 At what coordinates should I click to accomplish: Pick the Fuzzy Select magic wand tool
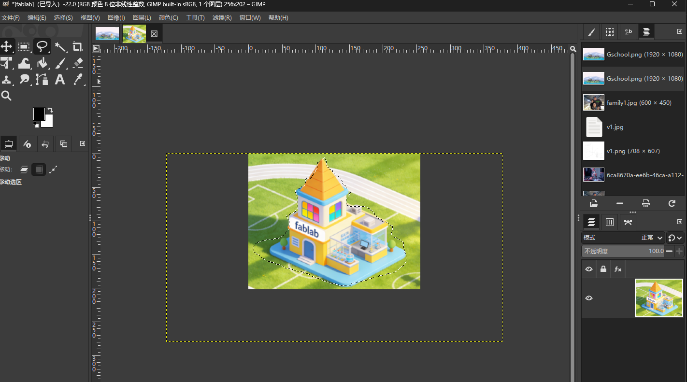point(60,46)
